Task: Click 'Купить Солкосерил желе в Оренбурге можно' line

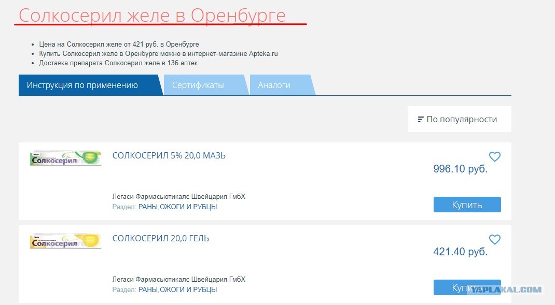Action: (x=158, y=54)
